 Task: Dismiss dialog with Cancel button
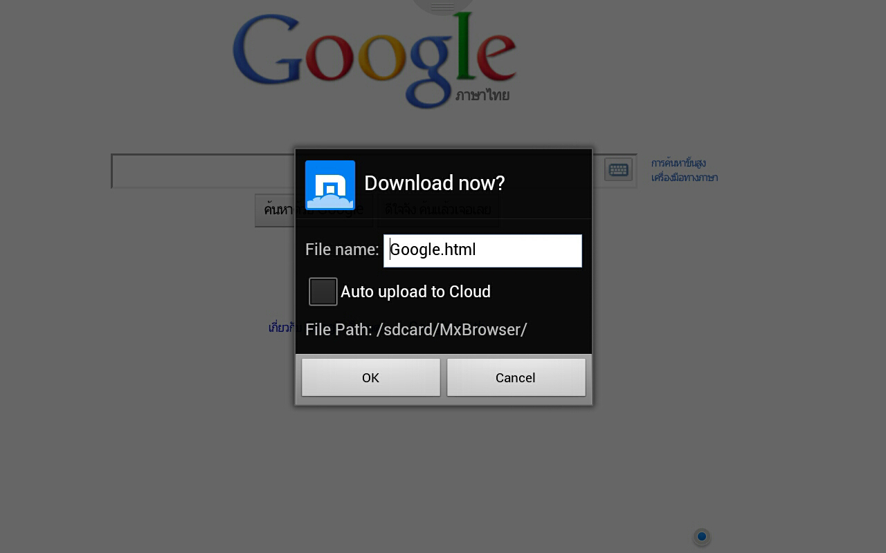point(516,377)
